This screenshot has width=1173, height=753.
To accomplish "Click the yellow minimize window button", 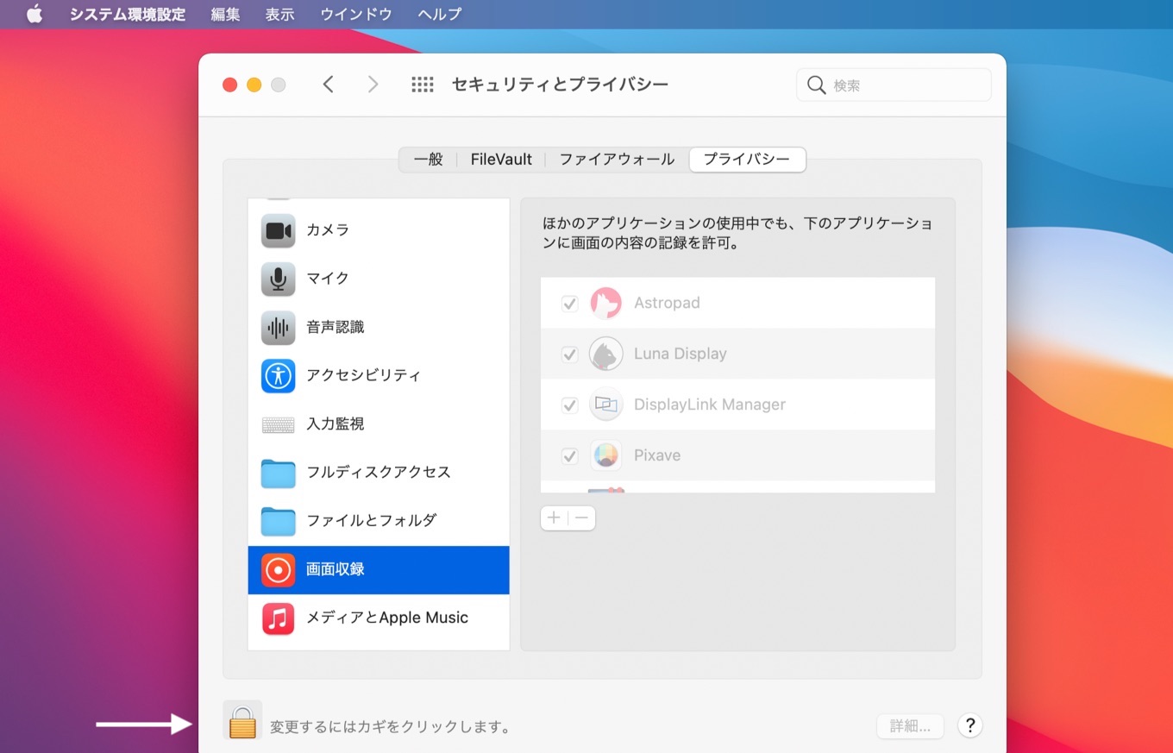I will click(254, 85).
